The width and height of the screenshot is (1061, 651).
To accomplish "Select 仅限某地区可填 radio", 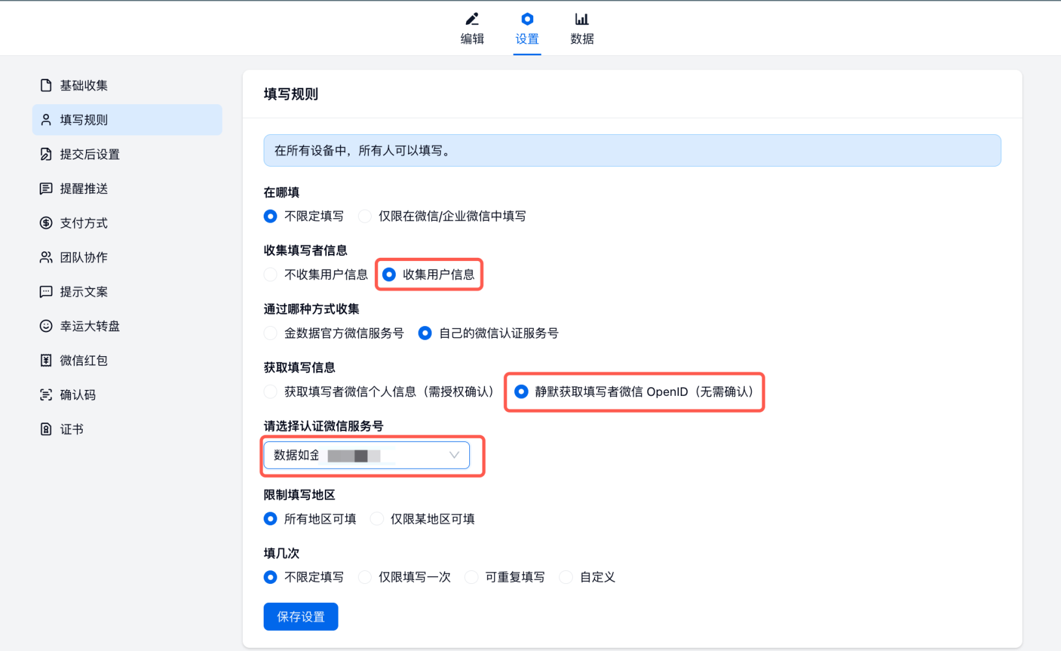I will click(x=377, y=519).
